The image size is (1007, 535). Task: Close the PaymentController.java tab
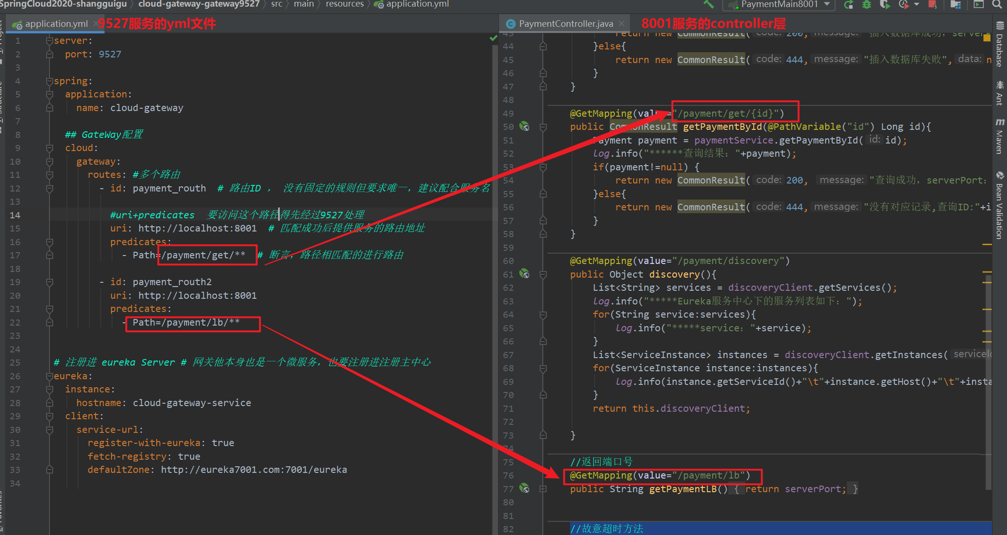coord(621,24)
